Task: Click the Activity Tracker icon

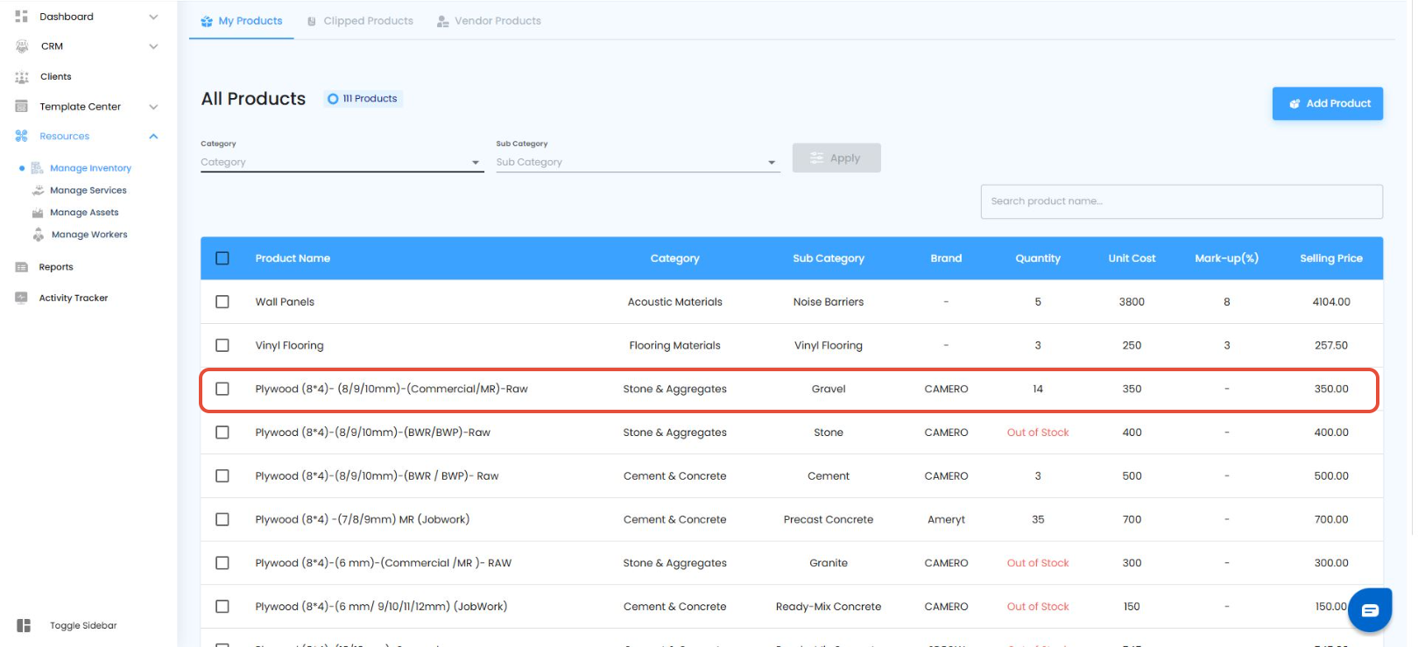Action: (22, 298)
